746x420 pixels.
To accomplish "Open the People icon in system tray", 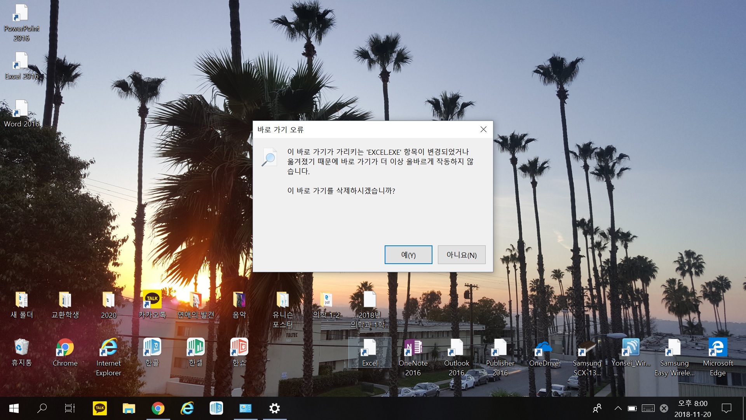I will 597,408.
